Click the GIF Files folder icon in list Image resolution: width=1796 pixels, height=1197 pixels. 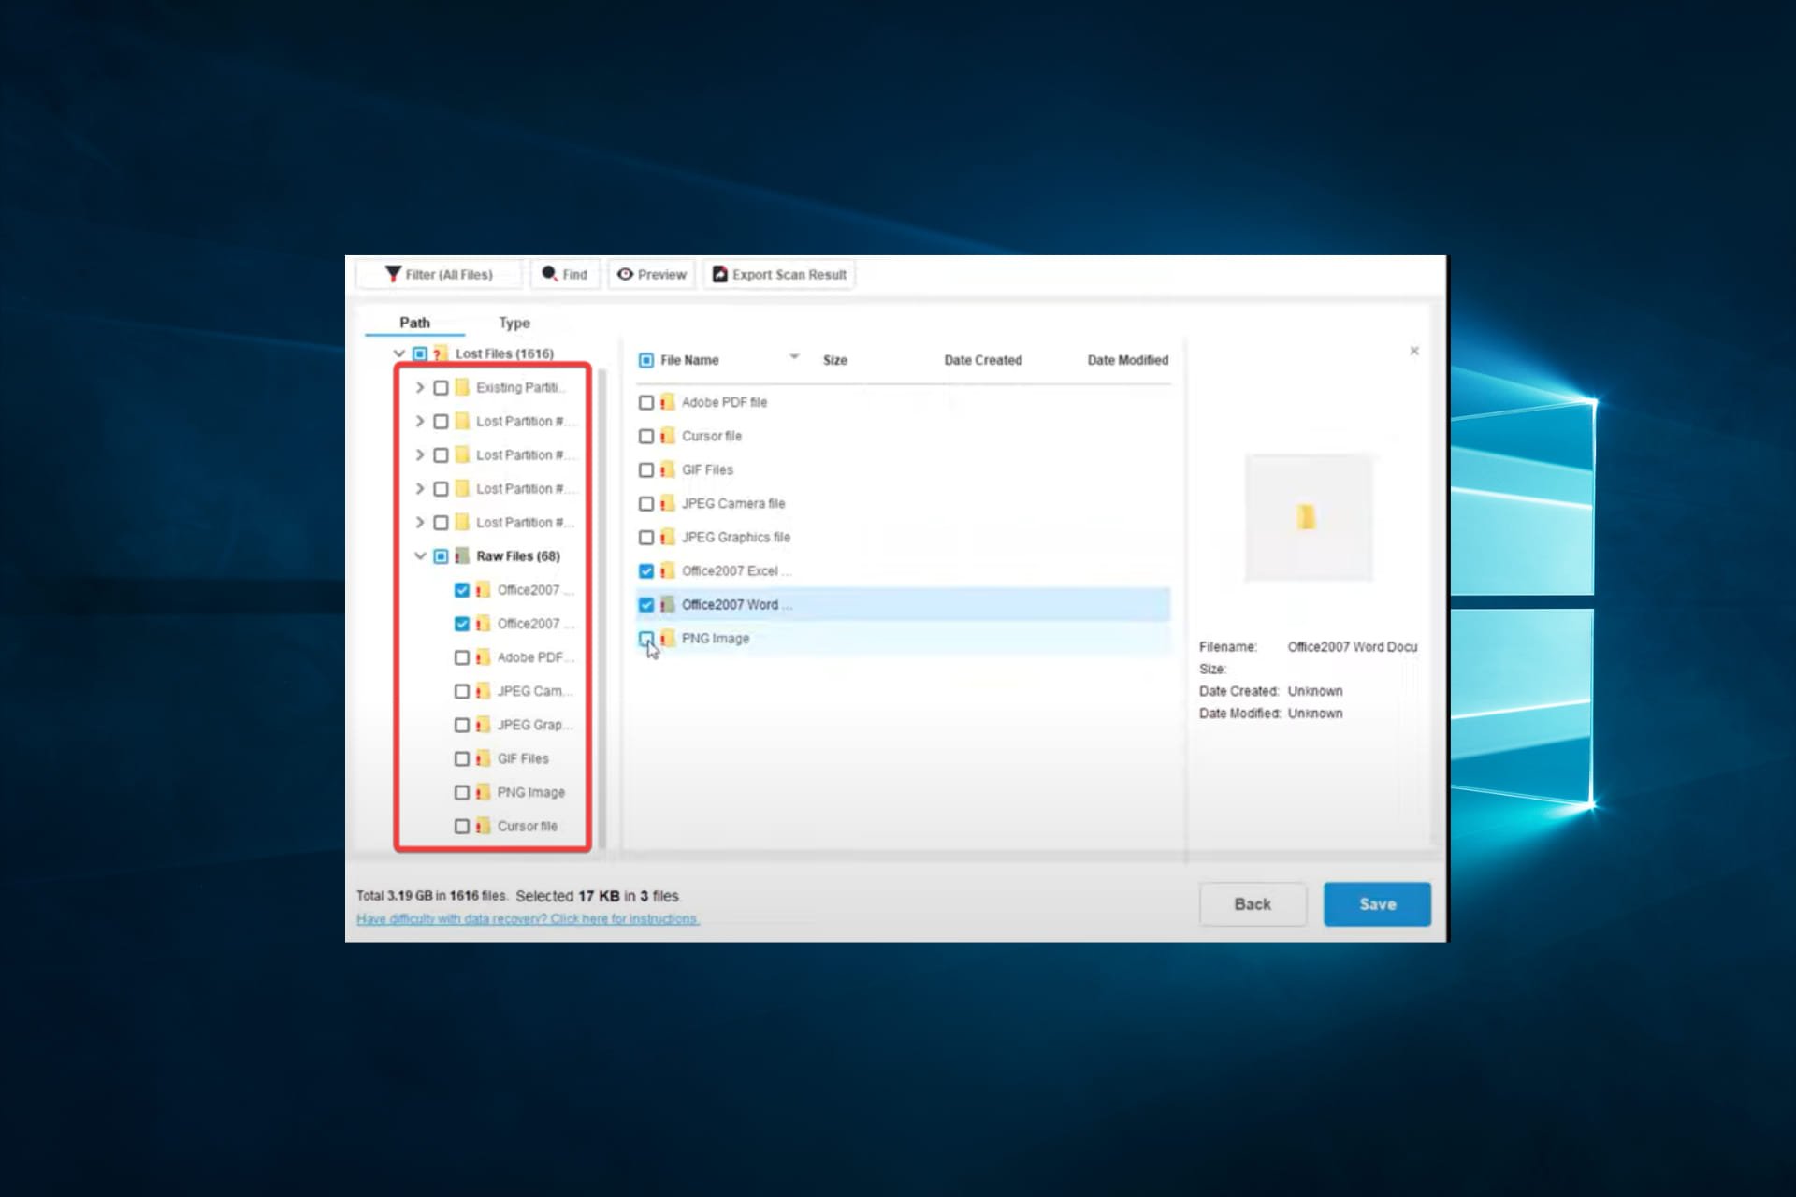pyautogui.click(x=667, y=469)
